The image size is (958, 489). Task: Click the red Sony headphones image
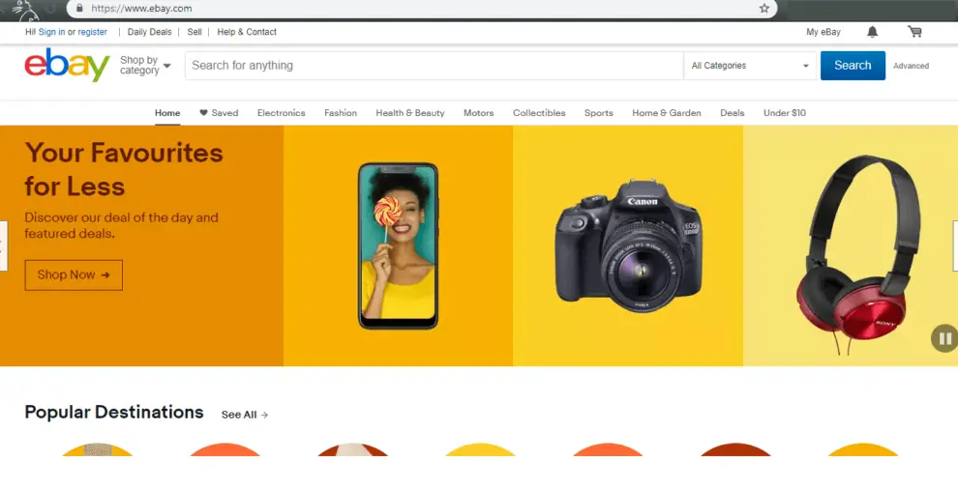tap(857, 254)
